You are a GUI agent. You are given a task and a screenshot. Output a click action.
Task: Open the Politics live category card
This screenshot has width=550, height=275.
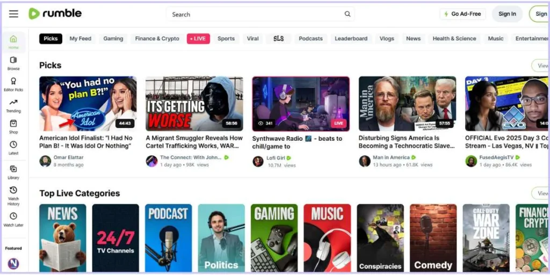click(221, 237)
